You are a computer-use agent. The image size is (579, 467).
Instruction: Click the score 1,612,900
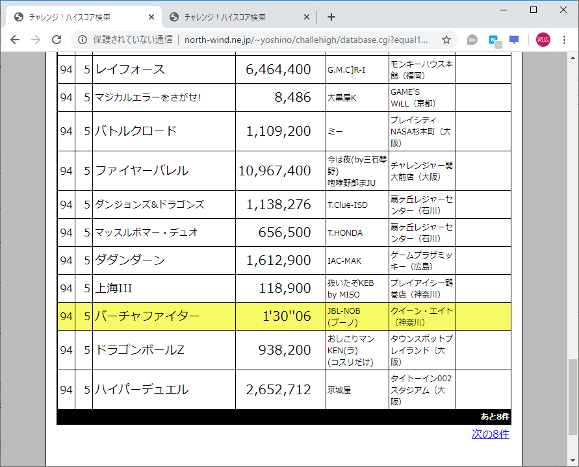click(278, 260)
